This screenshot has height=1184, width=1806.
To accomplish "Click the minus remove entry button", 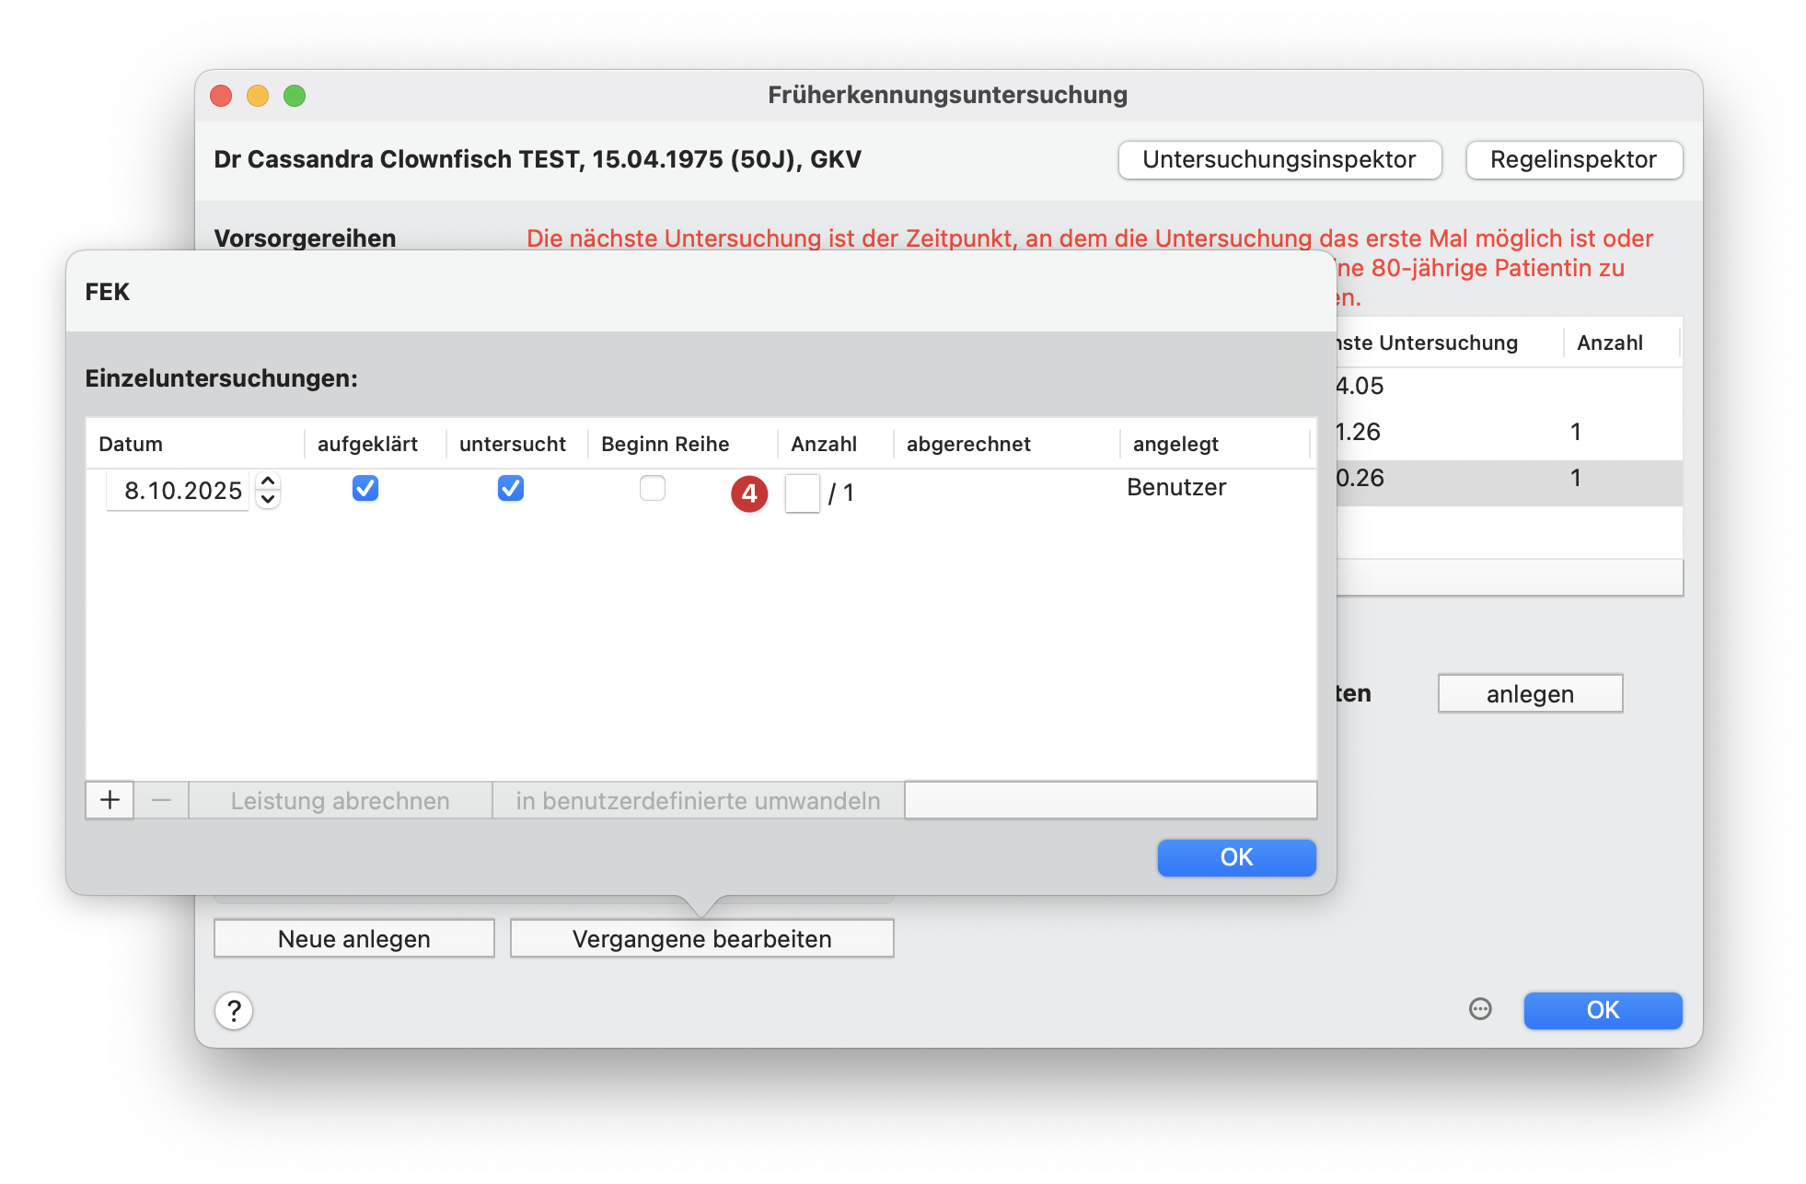I will [x=161, y=800].
